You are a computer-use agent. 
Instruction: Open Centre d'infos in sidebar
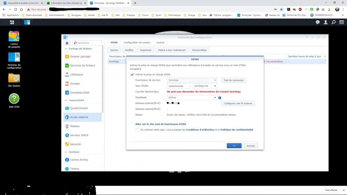pyautogui.click(x=83, y=160)
